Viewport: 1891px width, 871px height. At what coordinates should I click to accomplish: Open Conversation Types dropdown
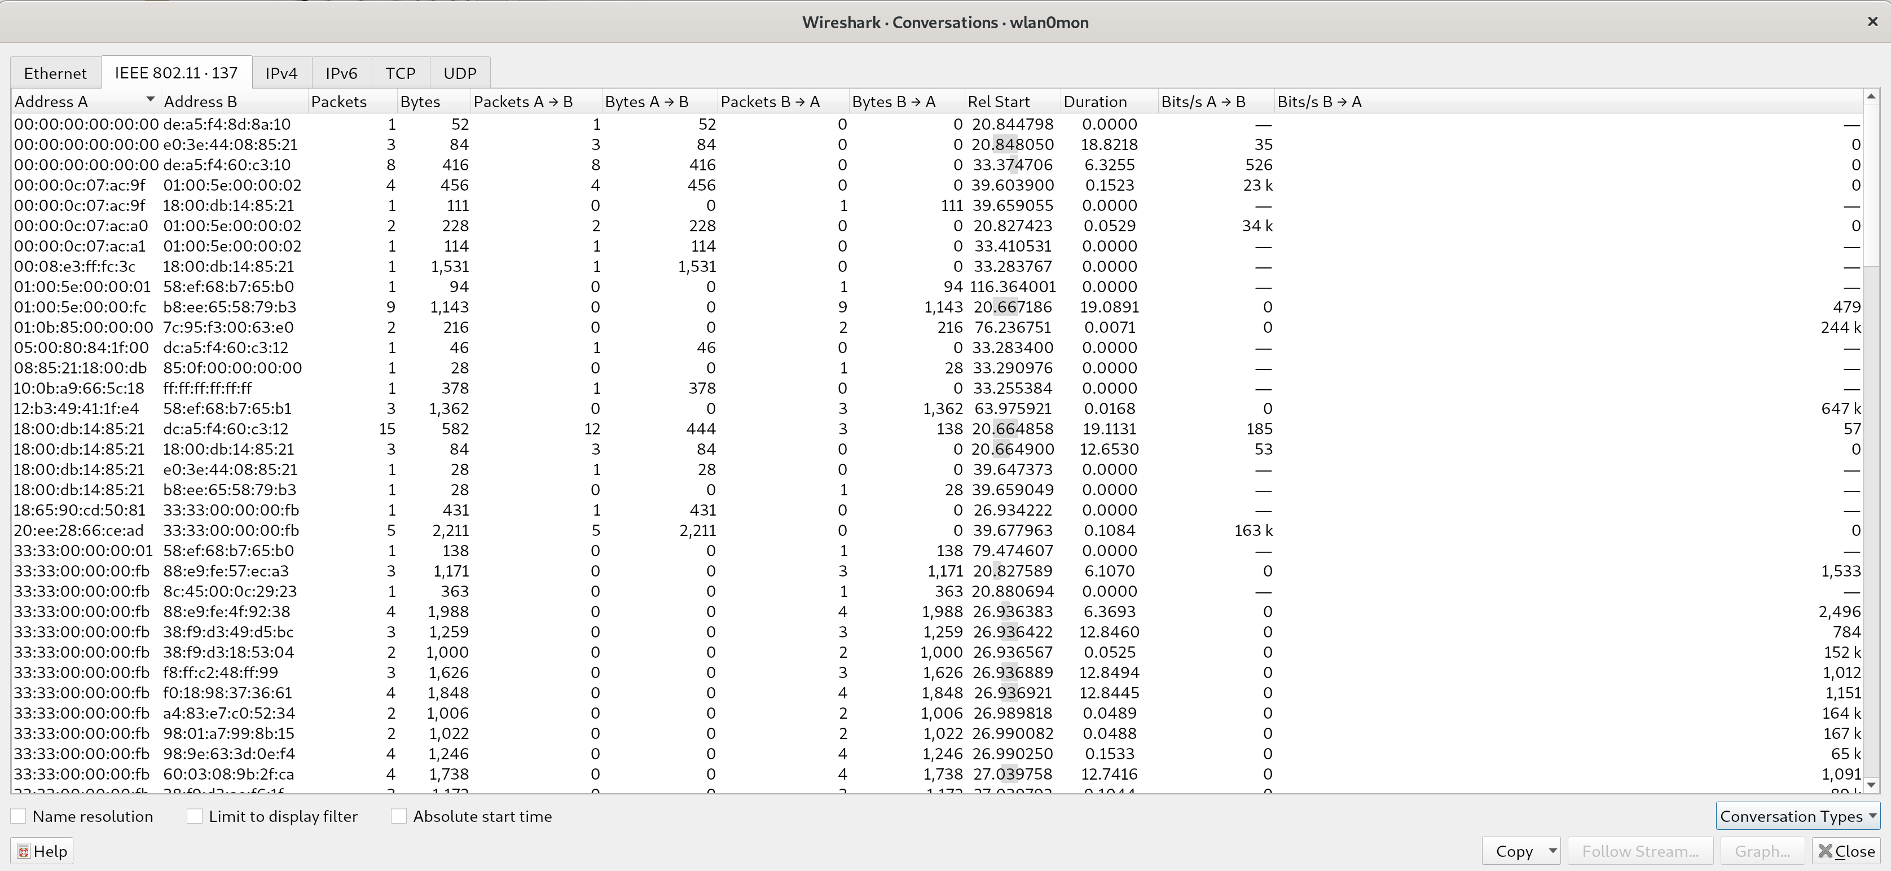(x=1797, y=816)
